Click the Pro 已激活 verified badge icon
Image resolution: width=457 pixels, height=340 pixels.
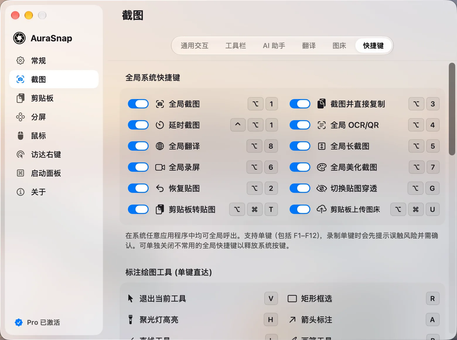19,322
